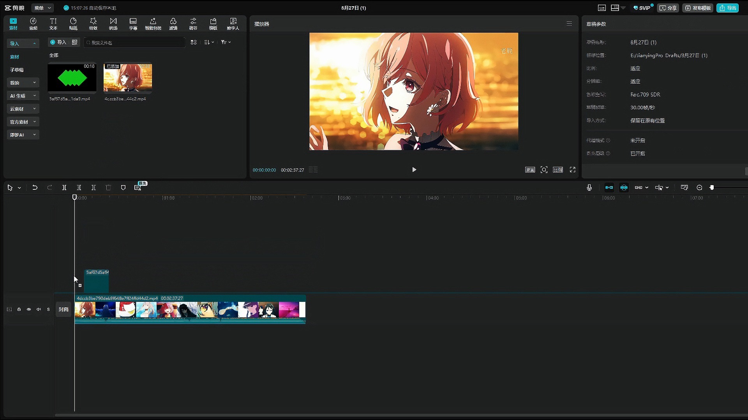Expand the 云素材 sidebar section

pos(23,109)
